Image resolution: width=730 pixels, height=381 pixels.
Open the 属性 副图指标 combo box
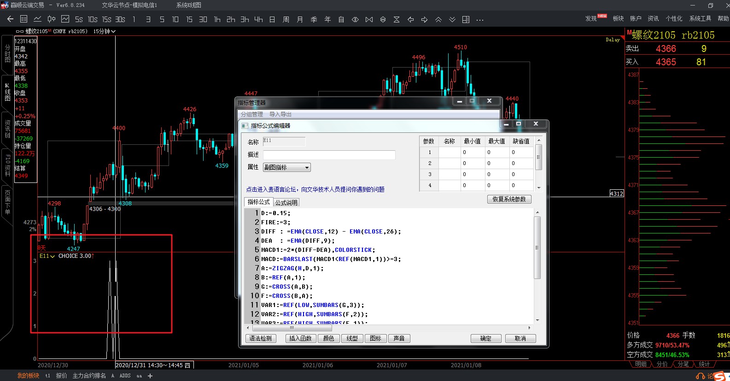click(x=286, y=167)
